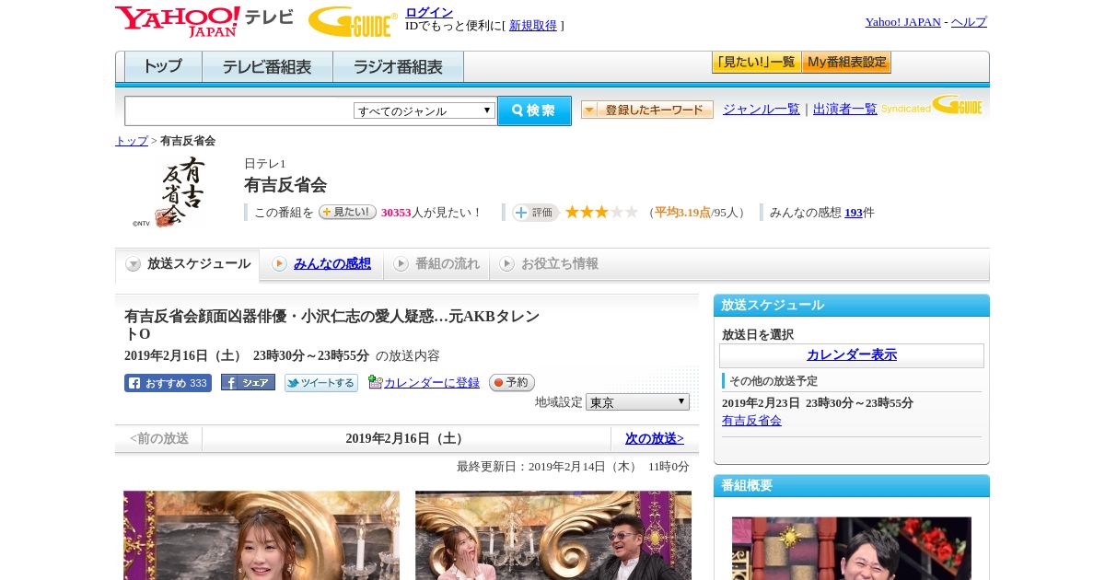Click the ツイートする Twitter button
Screen dimensions: 1105x580
point(321,383)
